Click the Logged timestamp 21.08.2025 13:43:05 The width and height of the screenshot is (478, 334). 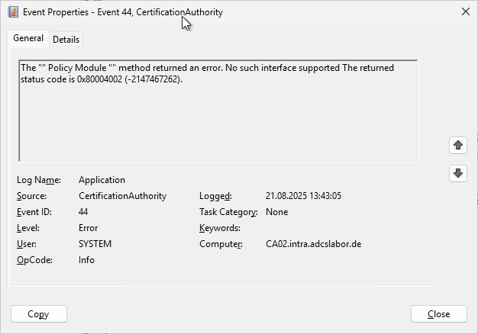[303, 196]
